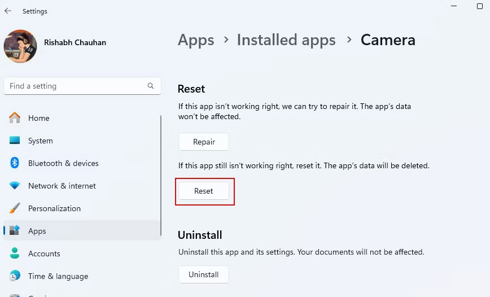
Task: Click the Home house icon
Action: [x=15, y=118]
